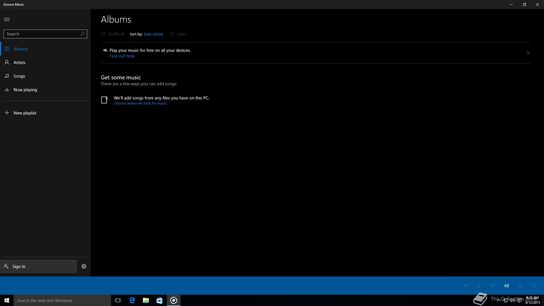Click Search the web and Windows box
This screenshot has height=306, width=544.
[x=62, y=300]
